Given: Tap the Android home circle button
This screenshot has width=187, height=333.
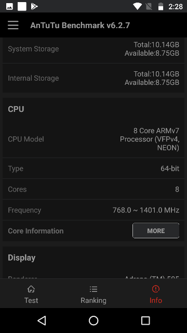Looking at the screenshot, I should [94, 321].
